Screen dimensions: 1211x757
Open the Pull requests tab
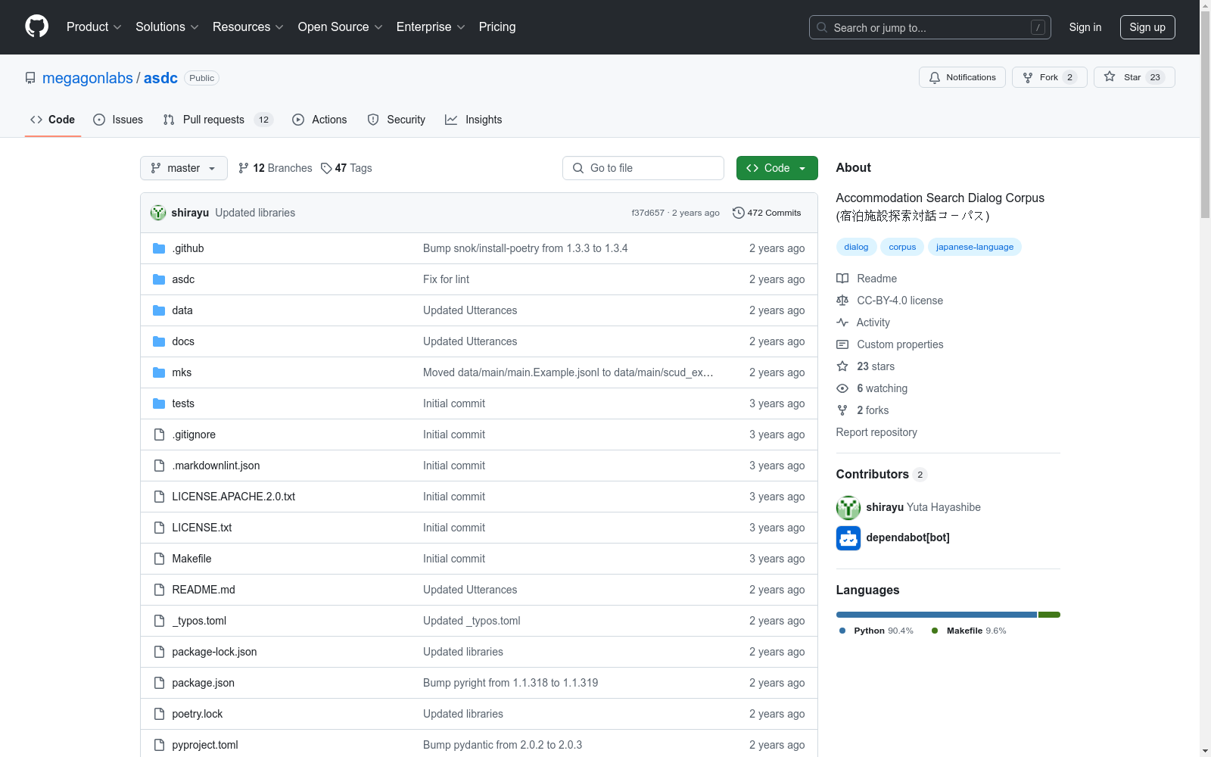coord(218,120)
